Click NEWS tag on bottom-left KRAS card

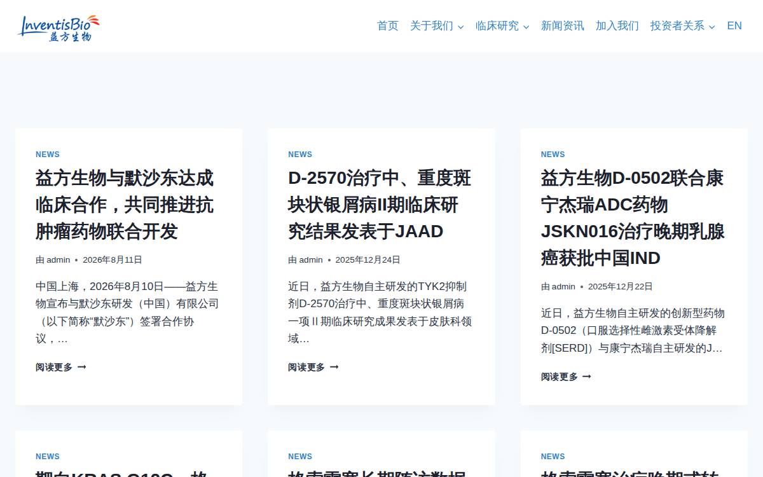click(x=48, y=457)
